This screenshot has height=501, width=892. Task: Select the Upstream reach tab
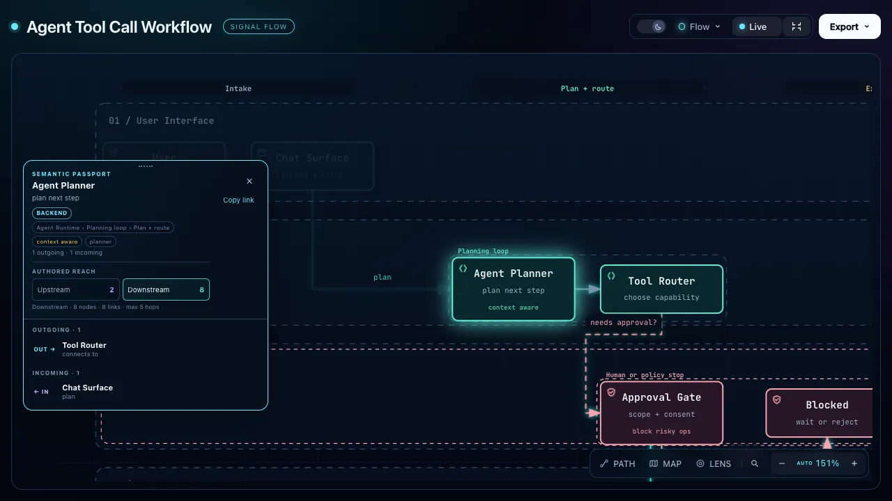click(x=76, y=289)
